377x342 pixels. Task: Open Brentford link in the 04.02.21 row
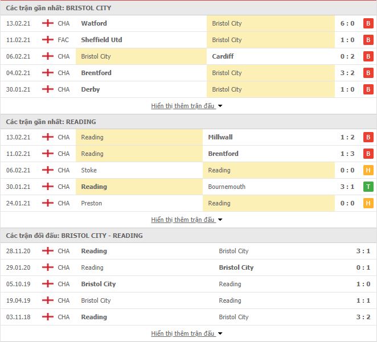(96, 73)
